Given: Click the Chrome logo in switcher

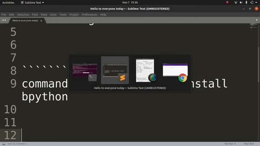Looking at the screenshot, I should pyautogui.click(x=183, y=78).
